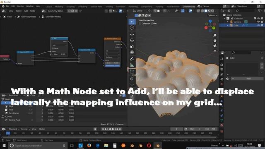Click the viewport zoom magnifier icon
This screenshot has height=149, width=265.
[215, 36]
